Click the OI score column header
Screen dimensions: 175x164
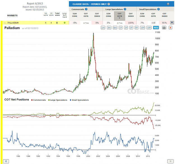[x=51, y=14]
